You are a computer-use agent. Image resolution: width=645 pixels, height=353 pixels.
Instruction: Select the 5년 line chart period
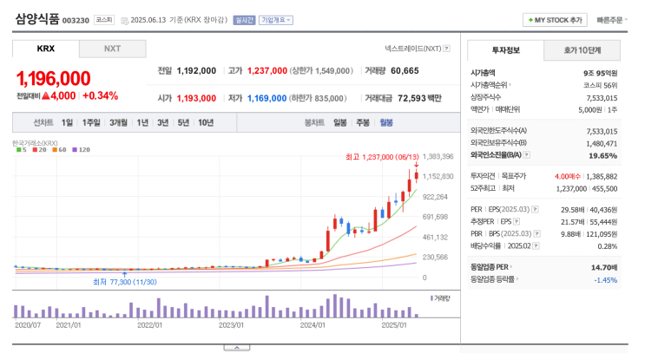tap(183, 122)
